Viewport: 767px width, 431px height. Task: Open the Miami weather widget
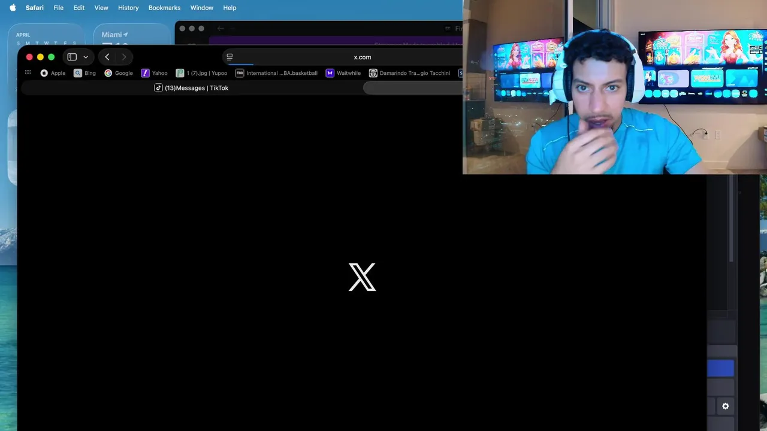coord(132,34)
